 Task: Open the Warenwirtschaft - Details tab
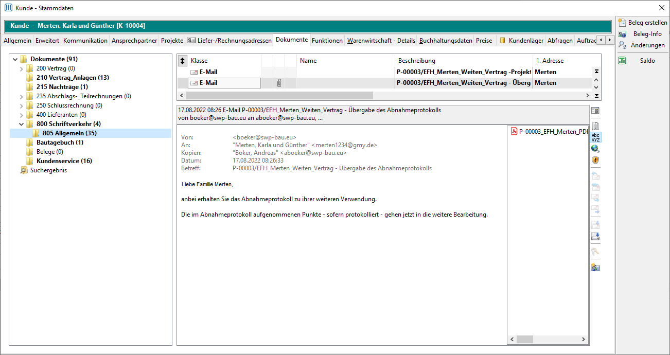pyautogui.click(x=381, y=41)
